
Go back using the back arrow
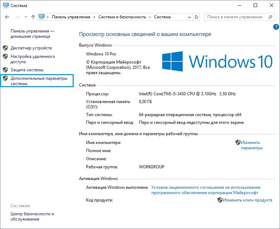pos(7,17)
